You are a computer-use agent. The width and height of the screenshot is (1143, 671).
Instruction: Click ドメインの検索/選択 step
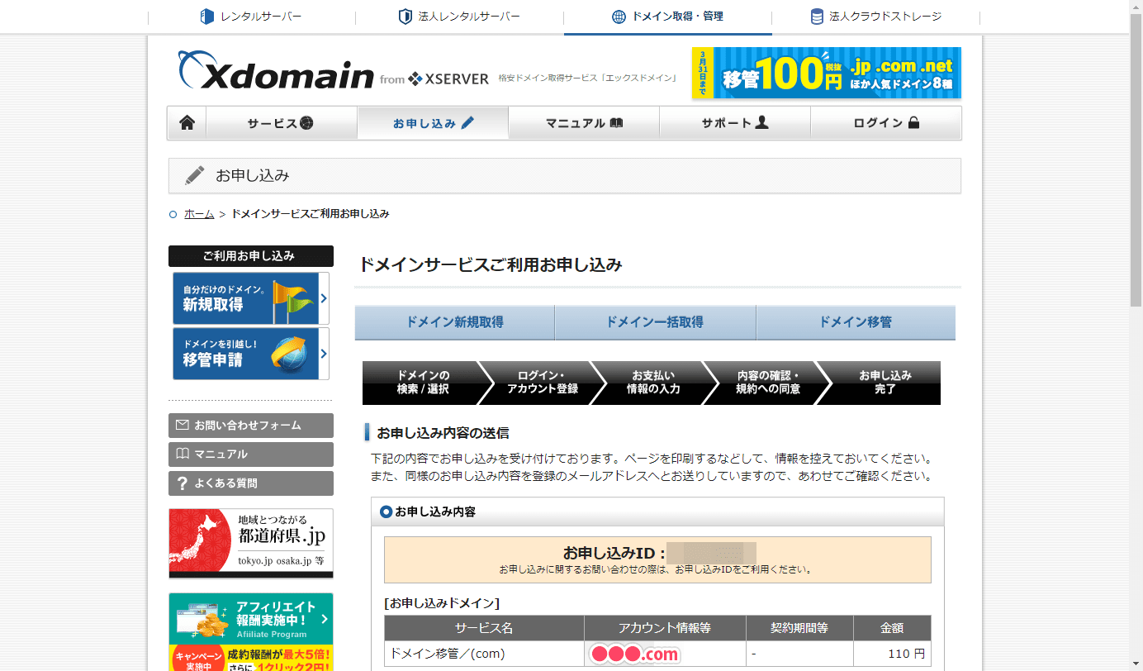(x=423, y=383)
